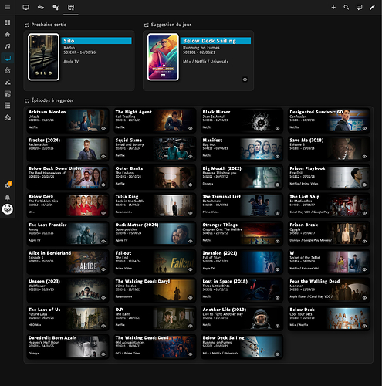This screenshot has height=386, width=382.
Task: Click the pencil edit icon
Action: 372,8
